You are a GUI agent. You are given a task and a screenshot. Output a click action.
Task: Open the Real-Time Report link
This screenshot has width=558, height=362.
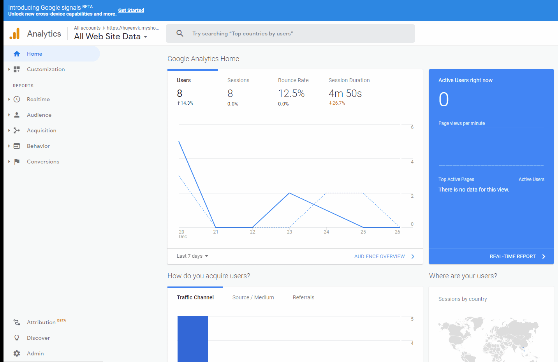click(512, 257)
